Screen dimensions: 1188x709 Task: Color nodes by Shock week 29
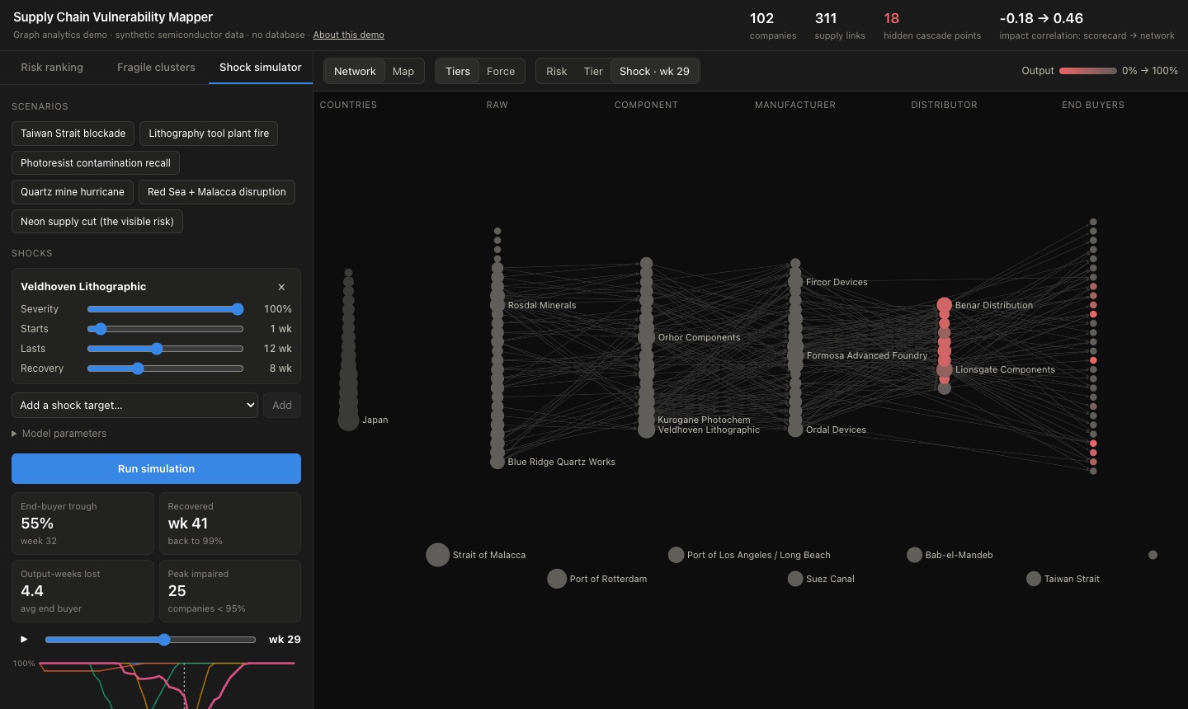coord(654,71)
